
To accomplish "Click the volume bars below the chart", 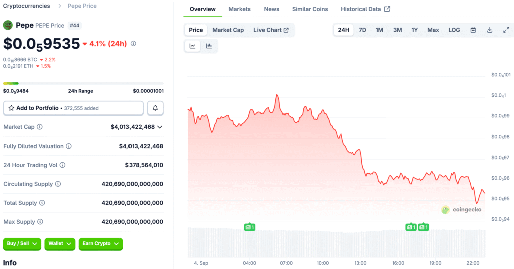I will coord(336,243).
